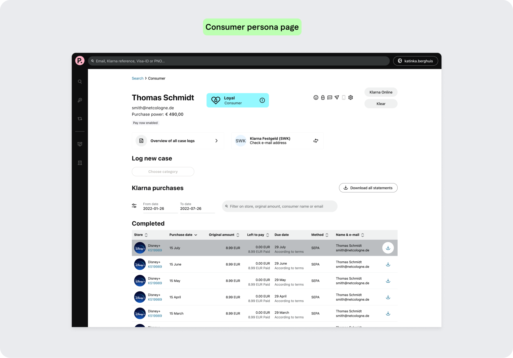Click the document icon on the case logs card
This screenshot has height=358, width=513.
point(141,141)
